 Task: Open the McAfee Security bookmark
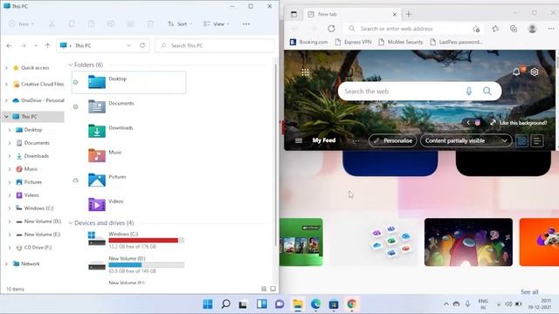[401, 42]
